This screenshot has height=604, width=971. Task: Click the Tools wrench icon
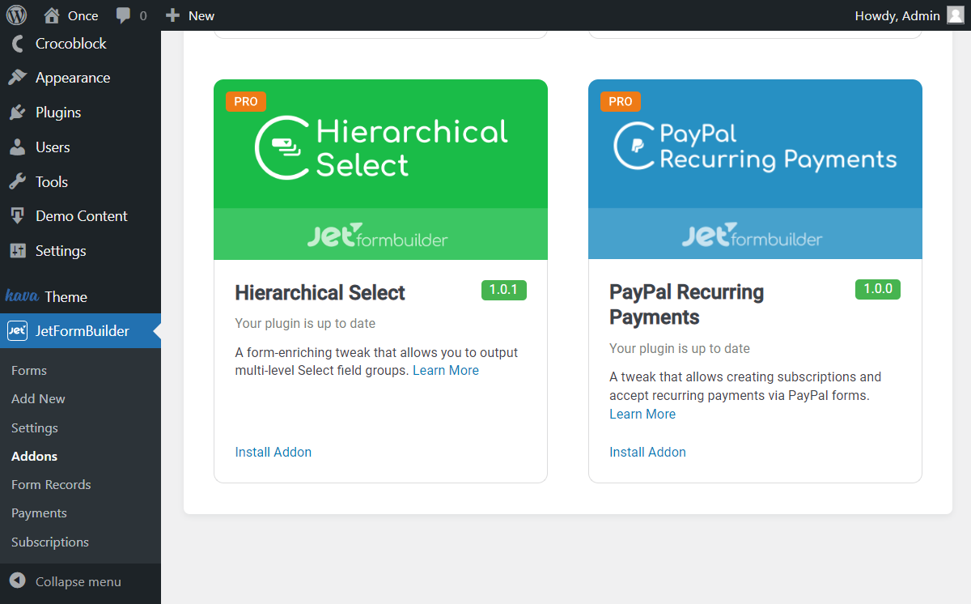(17, 181)
